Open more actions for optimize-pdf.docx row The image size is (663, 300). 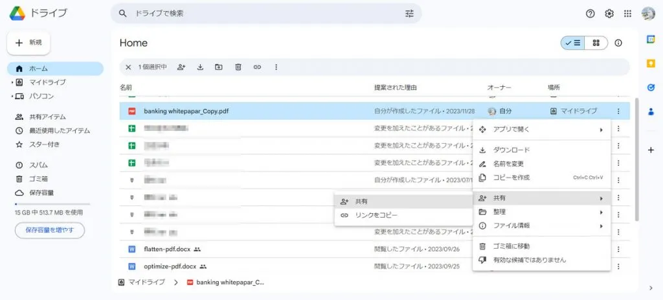point(618,266)
